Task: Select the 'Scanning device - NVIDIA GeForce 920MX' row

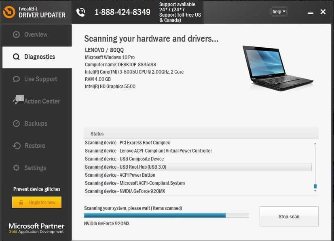Action: [x=198, y=191]
